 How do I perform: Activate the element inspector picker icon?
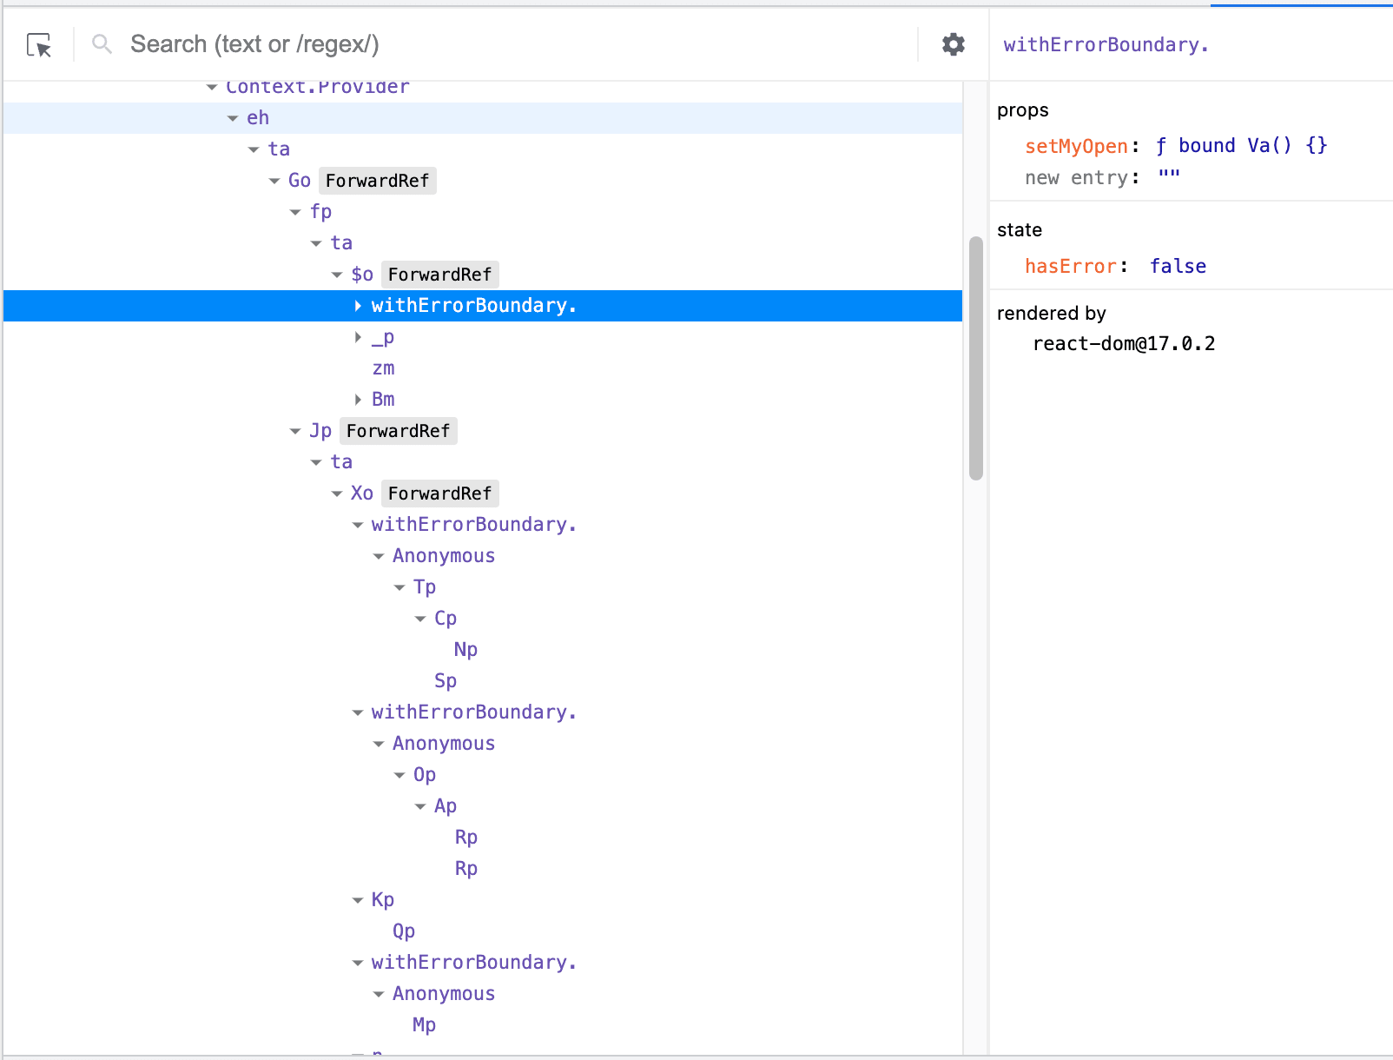coord(39,45)
